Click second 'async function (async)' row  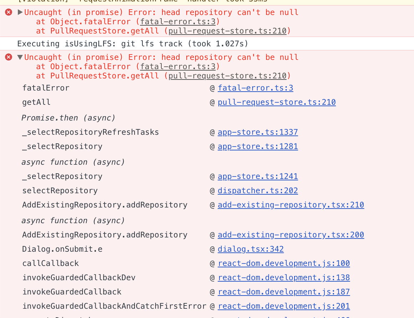[x=73, y=220]
